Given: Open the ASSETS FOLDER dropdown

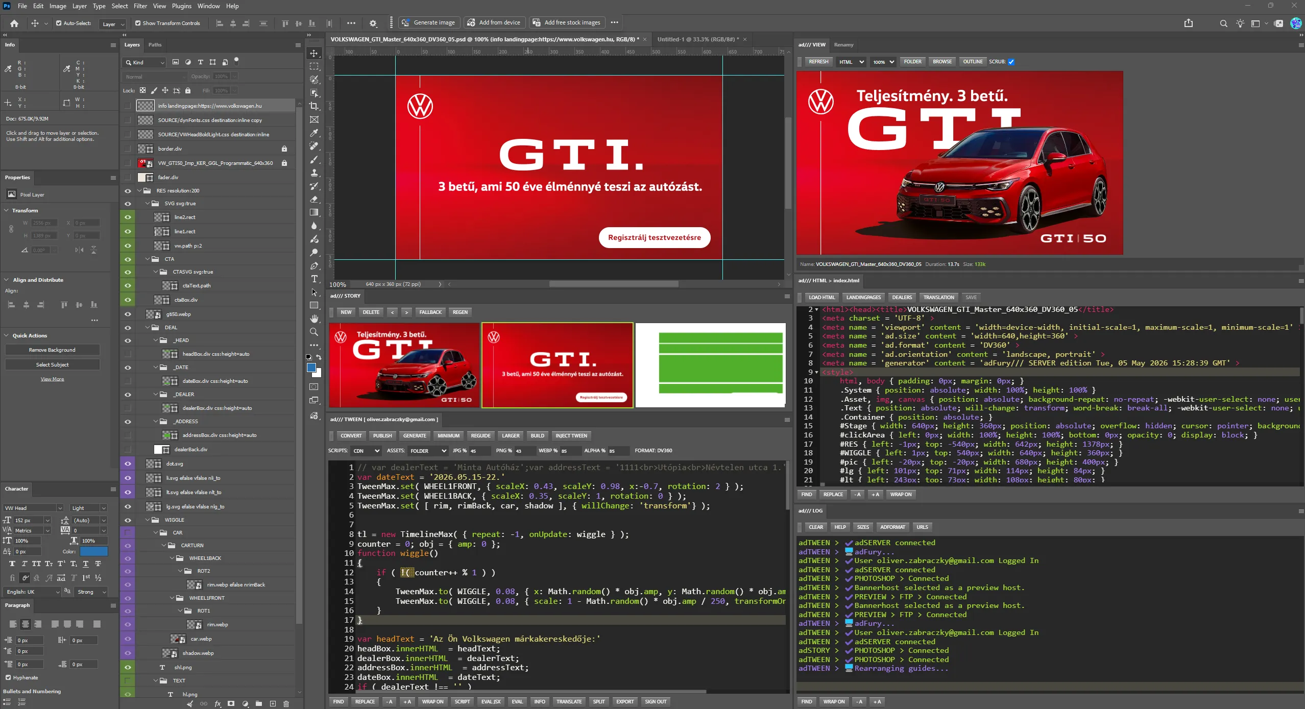Looking at the screenshot, I should click(x=427, y=451).
